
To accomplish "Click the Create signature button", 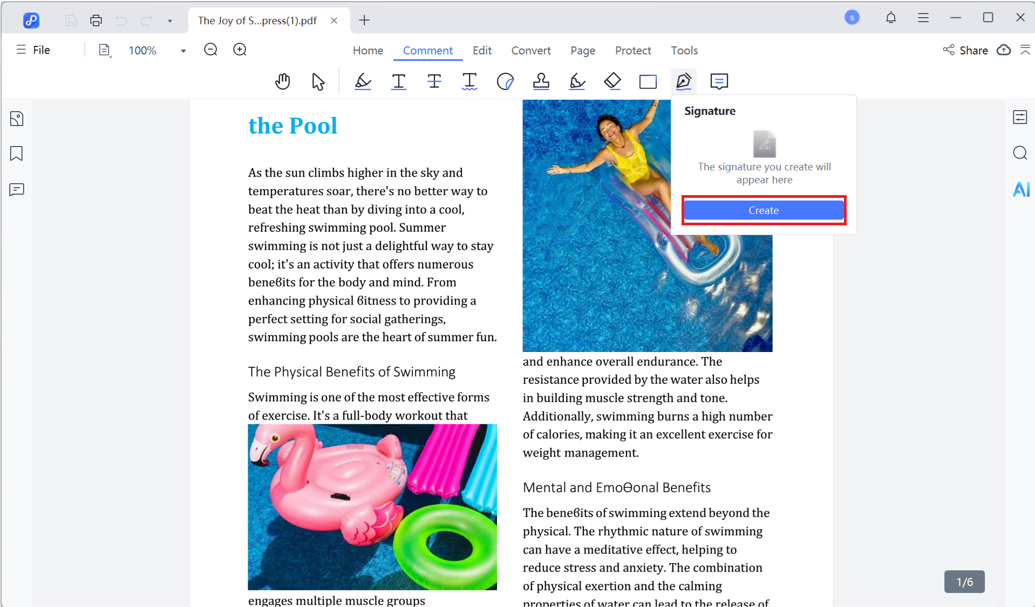I will click(763, 210).
